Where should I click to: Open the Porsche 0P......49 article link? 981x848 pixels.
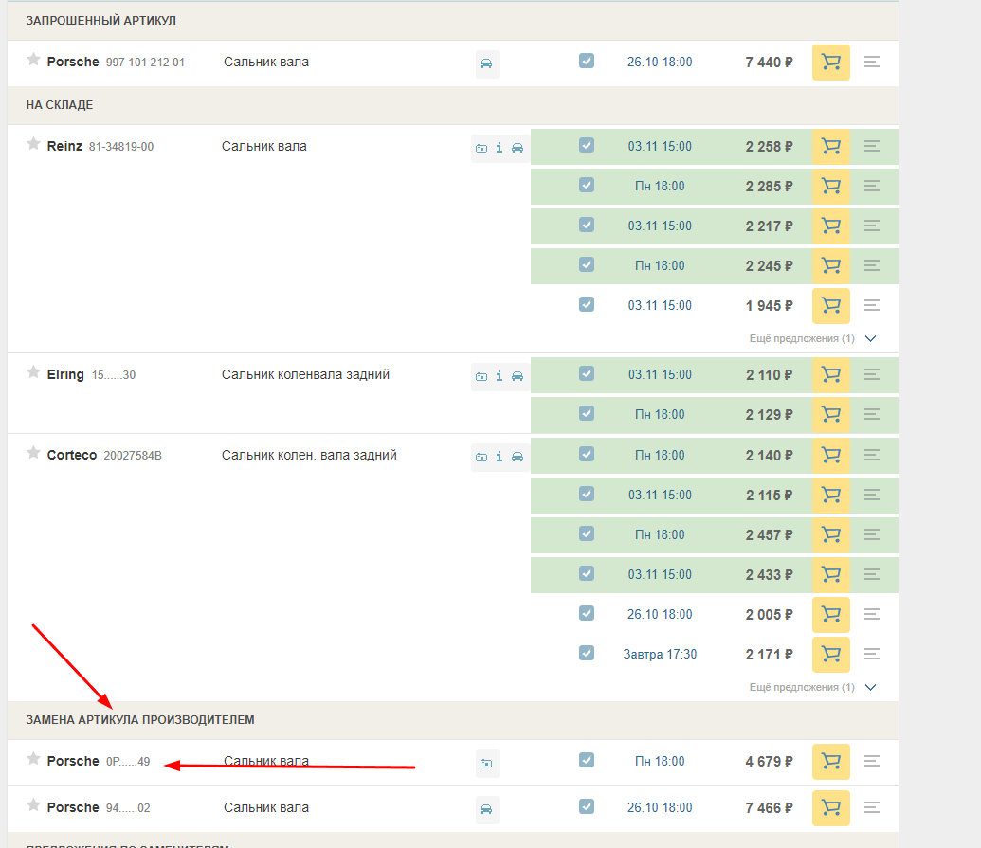[x=128, y=762]
